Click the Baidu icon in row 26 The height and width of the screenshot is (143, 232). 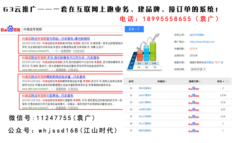(194, 124)
